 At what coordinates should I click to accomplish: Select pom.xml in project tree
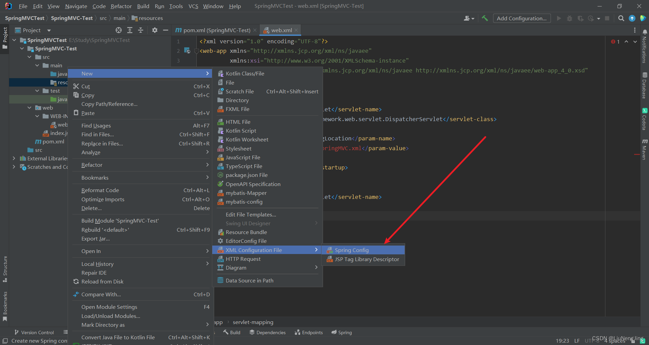point(50,142)
